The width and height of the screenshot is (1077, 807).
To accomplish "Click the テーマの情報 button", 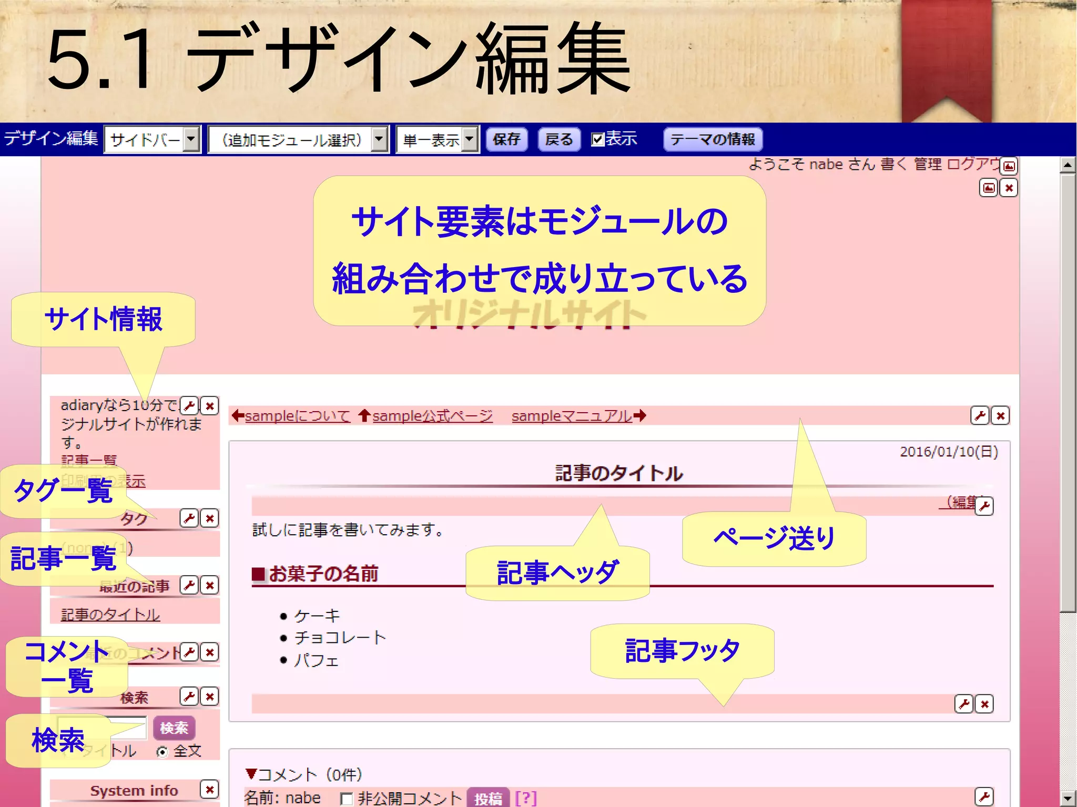I will (x=713, y=139).
